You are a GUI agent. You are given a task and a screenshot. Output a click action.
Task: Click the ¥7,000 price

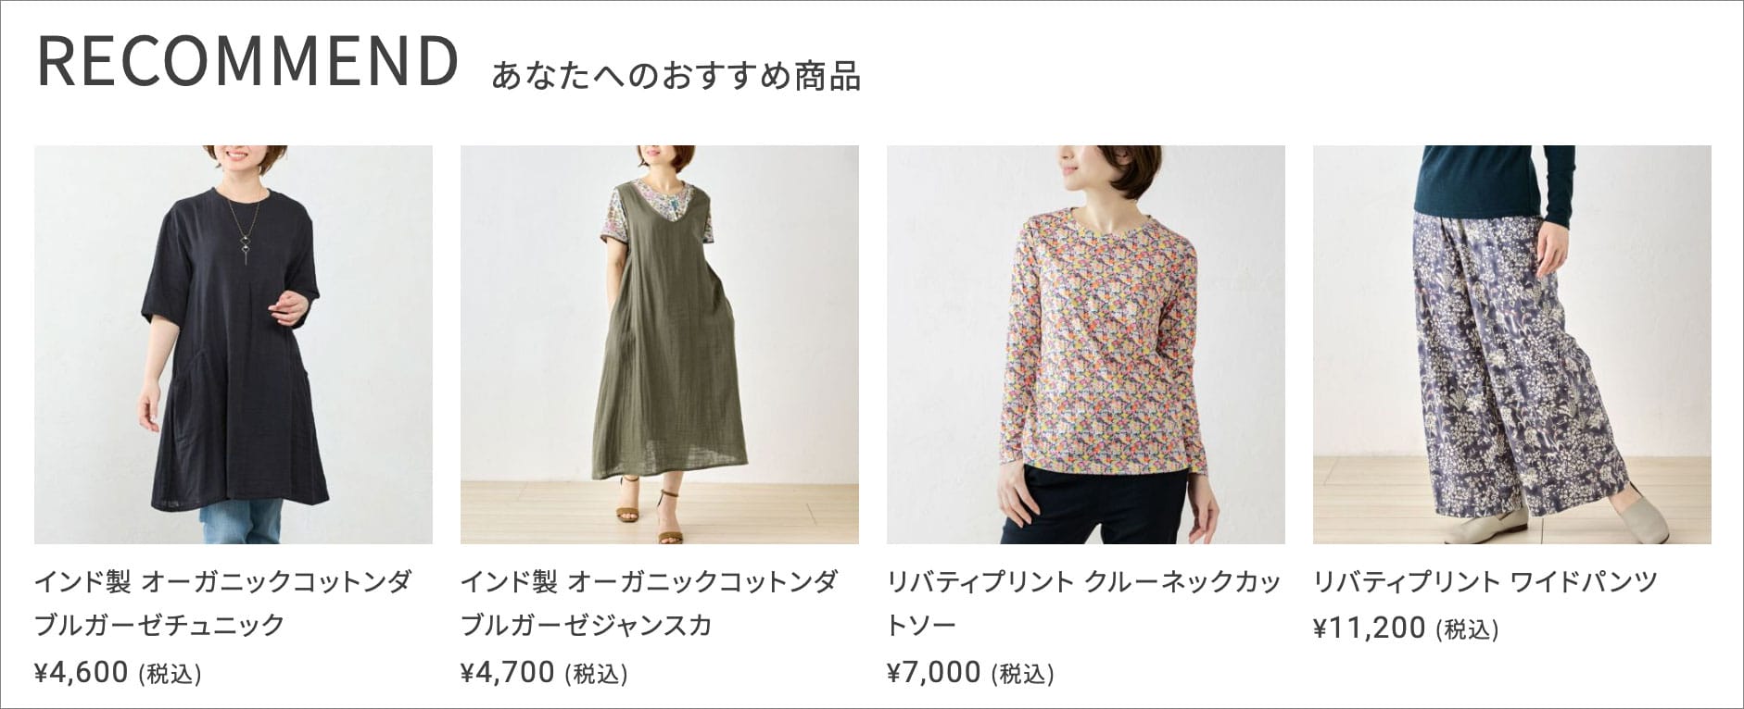point(934,672)
